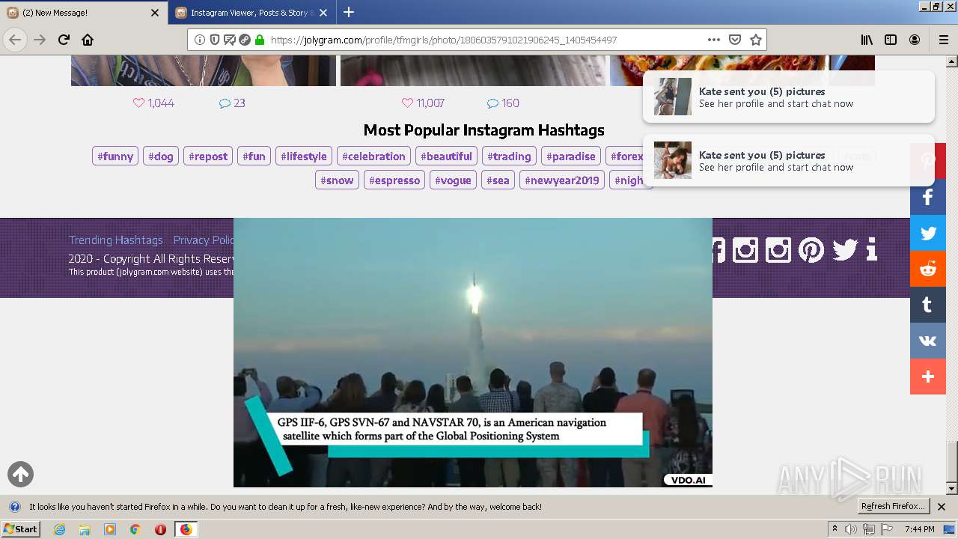Screen dimensions: 958x539
Task: Browse the #beautiful hashtag
Action: coord(446,156)
